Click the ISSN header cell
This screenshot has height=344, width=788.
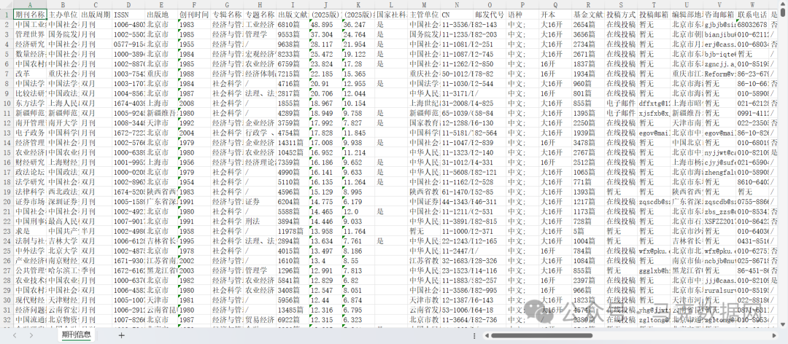[128, 14]
